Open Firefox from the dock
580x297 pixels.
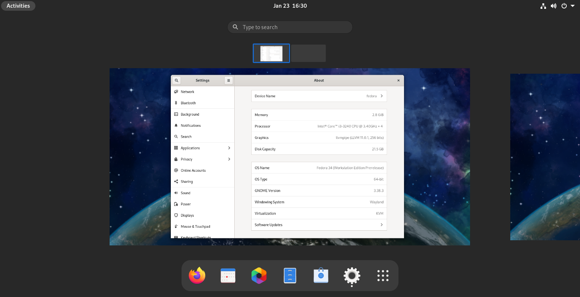coord(197,276)
